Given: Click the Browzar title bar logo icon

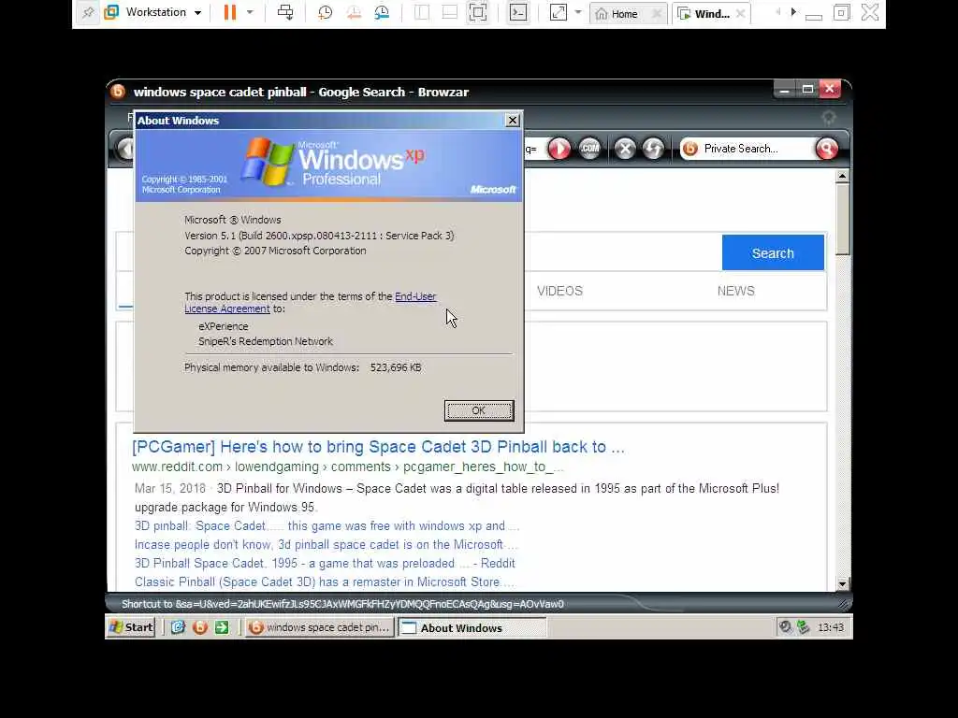Looking at the screenshot, I should tap(118, 92).
